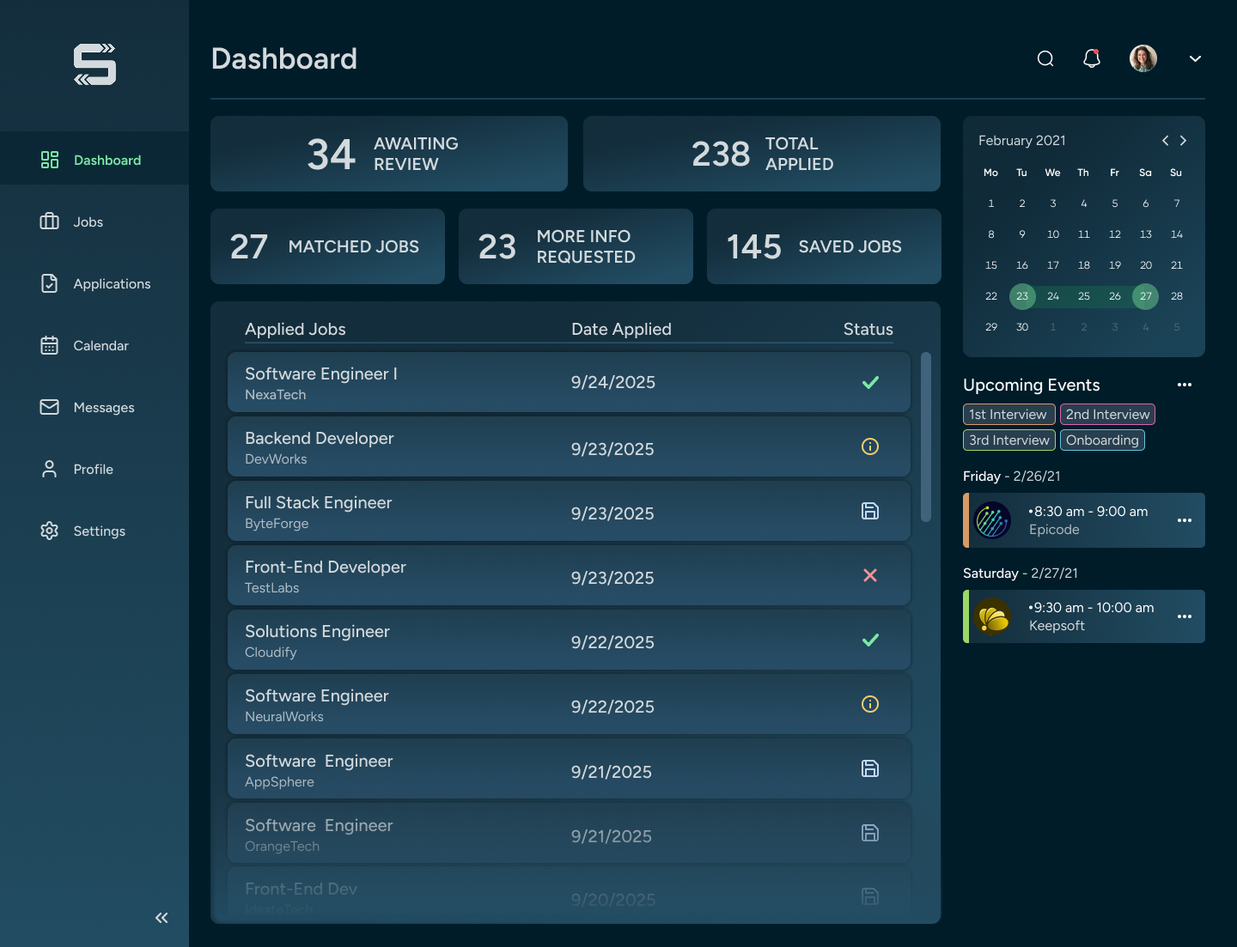Click the info status icon for Backend Developer
Viewport: 1237px width, 947px height.
coord(870,446)
